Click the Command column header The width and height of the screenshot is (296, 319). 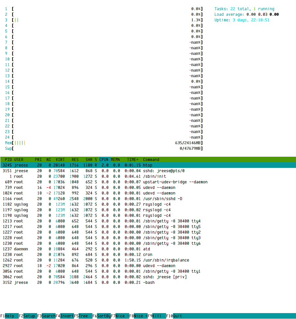(x=151, y=160)
